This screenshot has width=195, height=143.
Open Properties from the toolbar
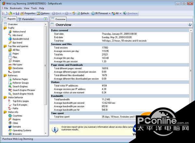click(x=28, y=13)
